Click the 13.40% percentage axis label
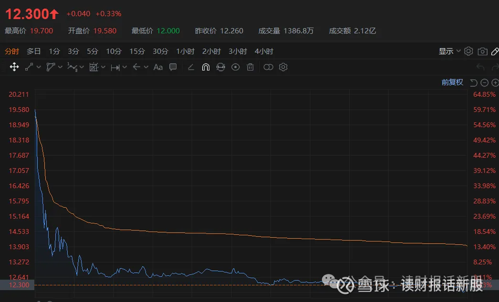This screenshot has height=302, width=499. (484, 247)
